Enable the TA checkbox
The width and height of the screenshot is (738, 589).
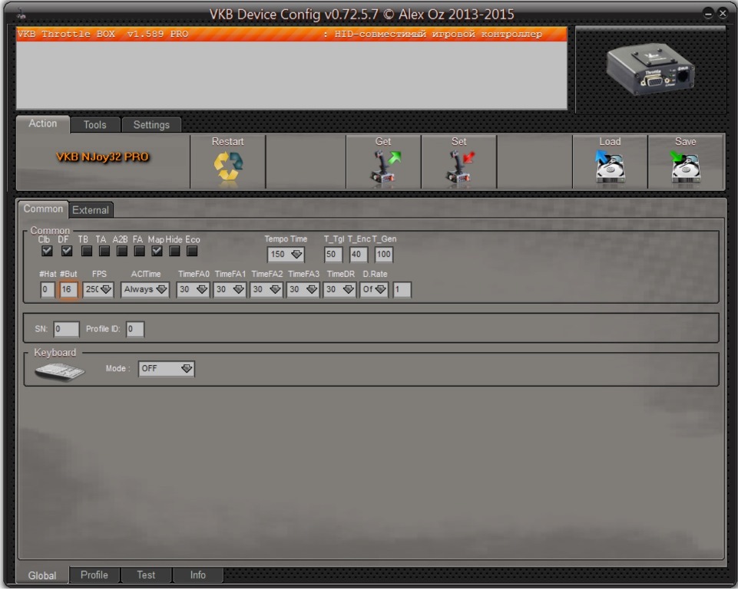(x=104, y=251)
